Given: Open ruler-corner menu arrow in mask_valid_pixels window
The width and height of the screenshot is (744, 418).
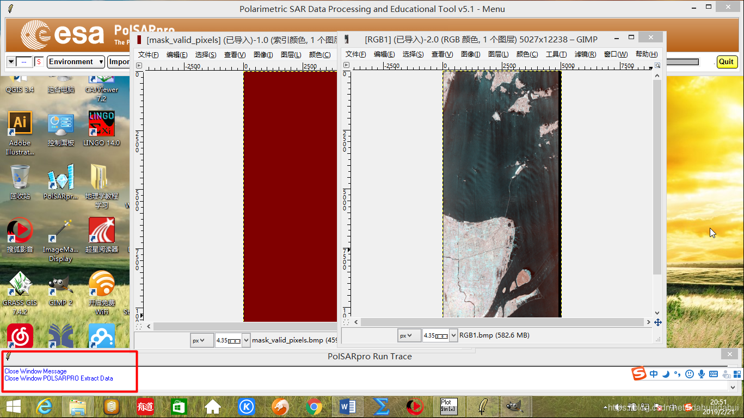Looking at the screenshot, I should (138, 66).
